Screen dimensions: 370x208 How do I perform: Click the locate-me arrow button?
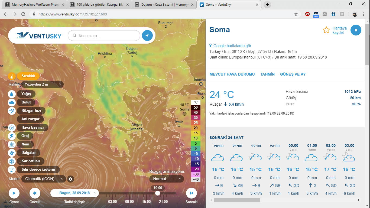coord(147,35)
